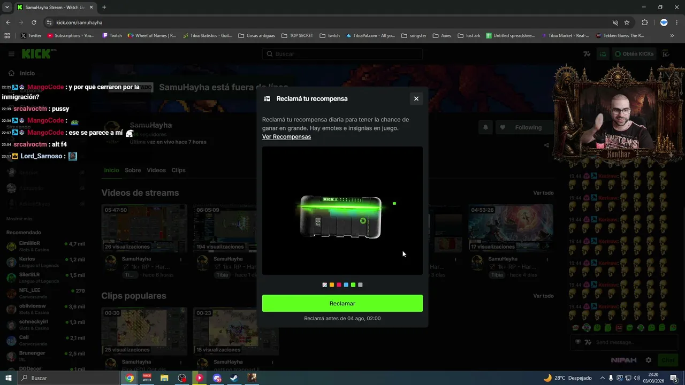Open the Chrome three-dot menu

point(676,22)
